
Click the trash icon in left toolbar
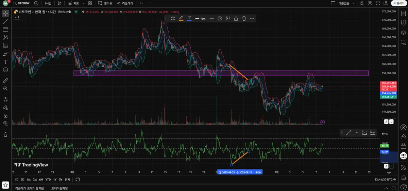click(x=5, y=134)
